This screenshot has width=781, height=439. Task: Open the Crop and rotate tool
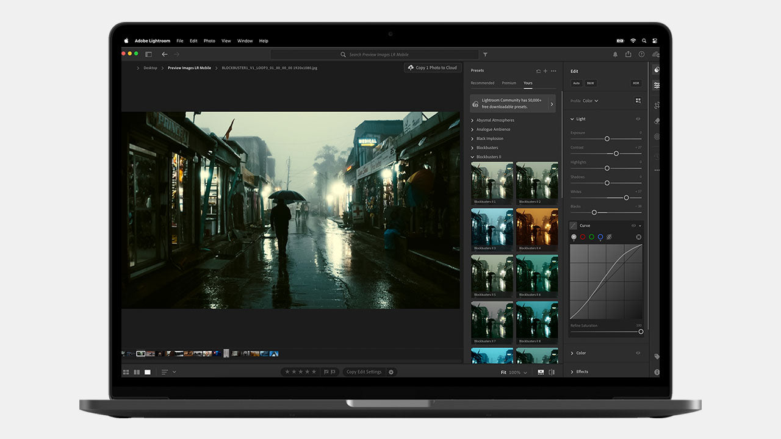click(x=657, y=105)
